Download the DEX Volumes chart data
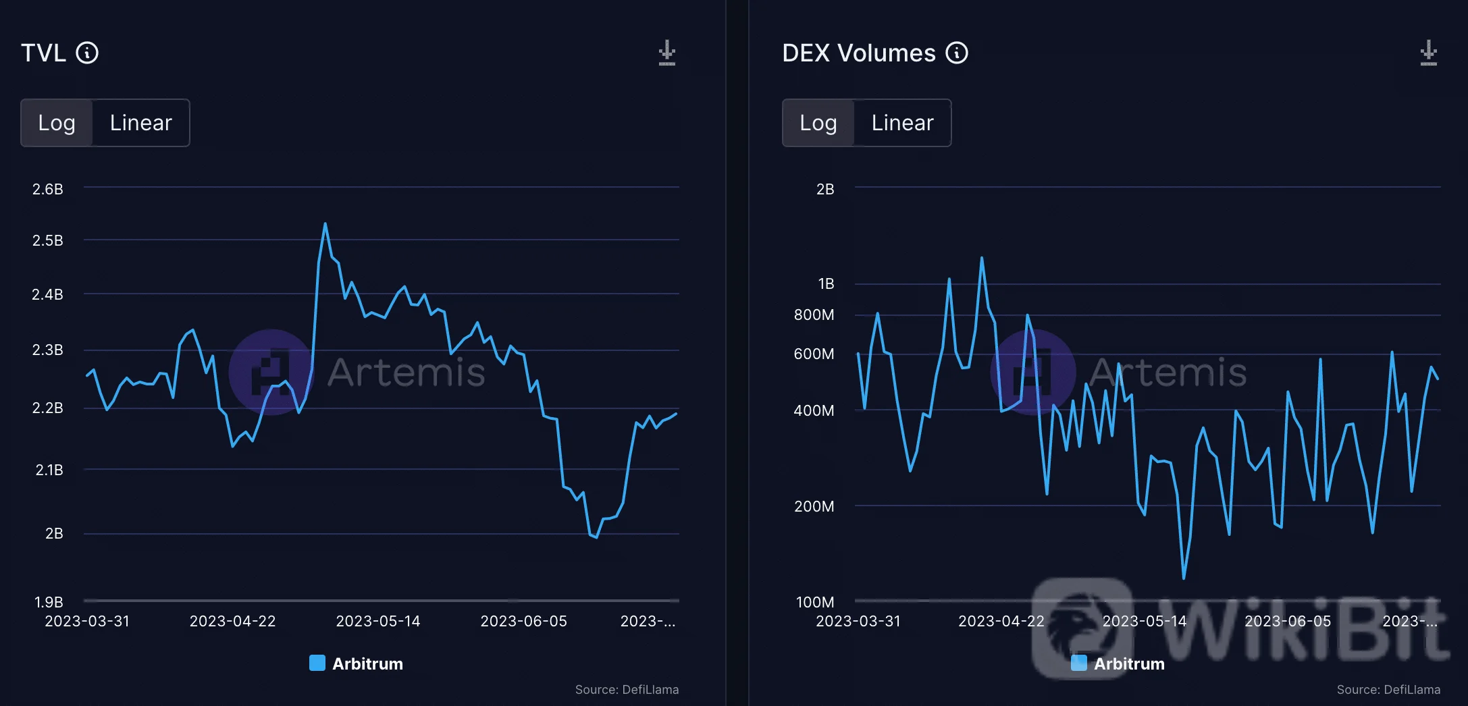 tap(1428, 53)
